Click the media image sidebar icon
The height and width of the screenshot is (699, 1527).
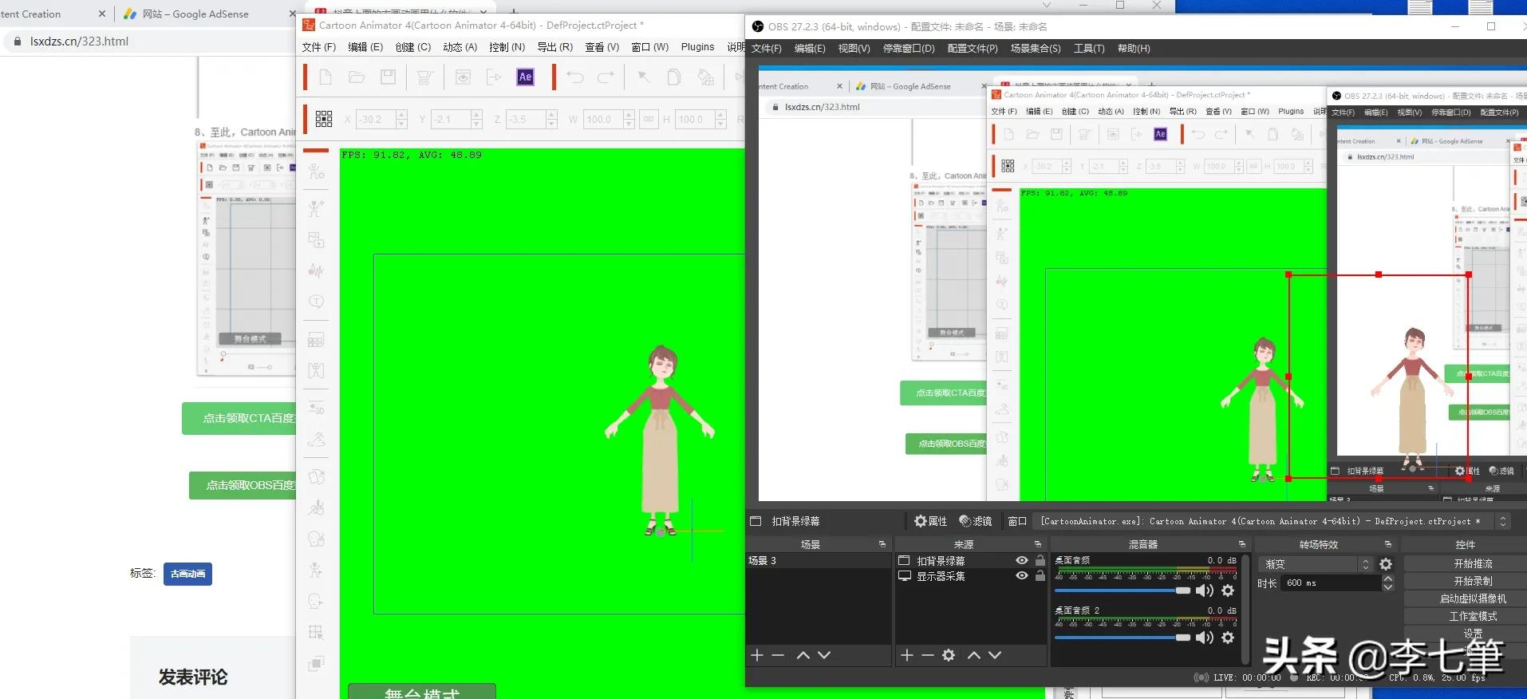[317, 239]
